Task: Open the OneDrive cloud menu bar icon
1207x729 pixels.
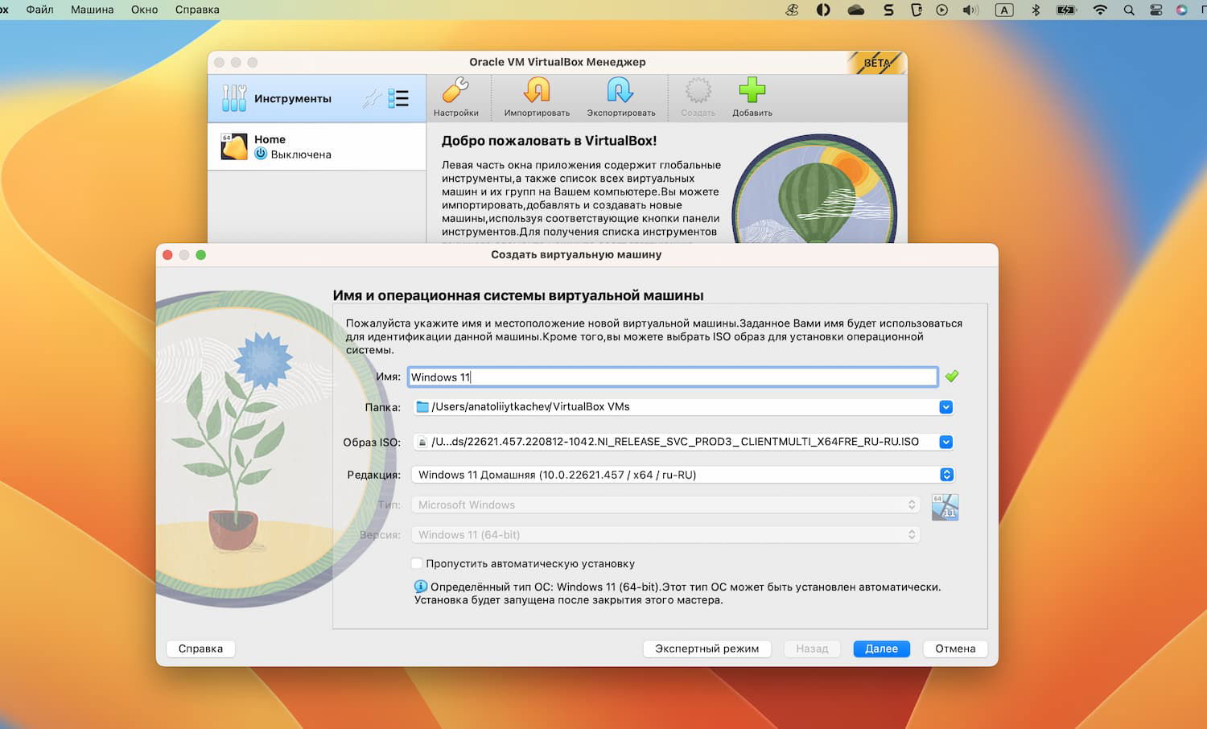Action: coord(856,10)
